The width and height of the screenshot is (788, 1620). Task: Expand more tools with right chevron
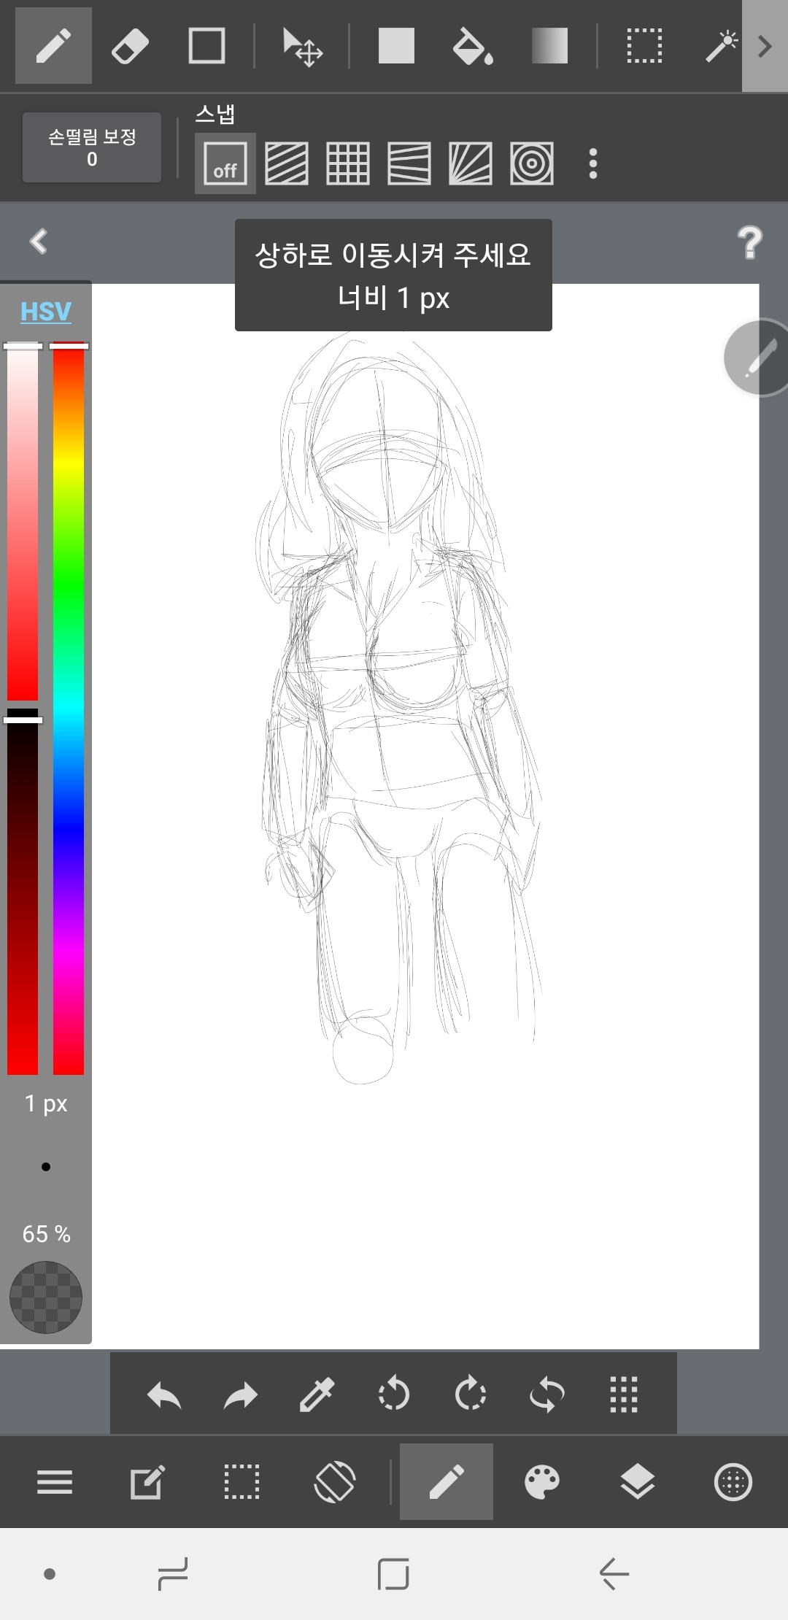point(764,47)
